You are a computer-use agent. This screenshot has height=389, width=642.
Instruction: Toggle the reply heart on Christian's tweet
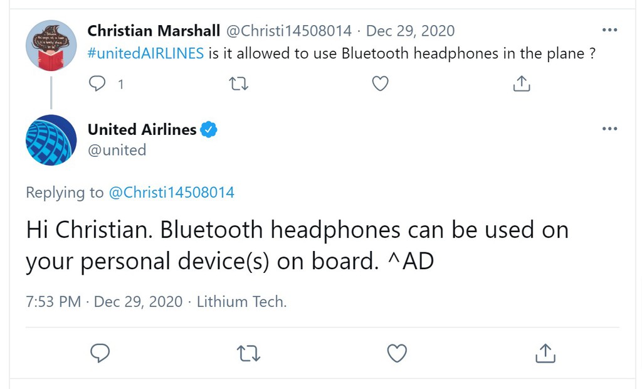(380, 82)
